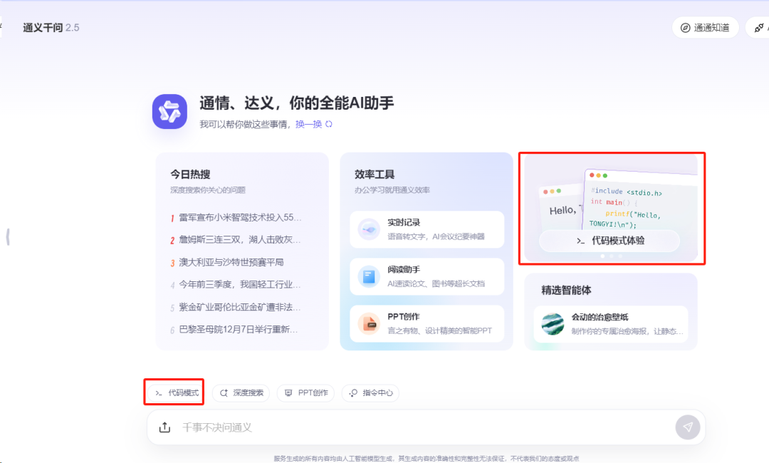Select the third carousel dot on banner
769x463 pixels.
pos(620,256)
